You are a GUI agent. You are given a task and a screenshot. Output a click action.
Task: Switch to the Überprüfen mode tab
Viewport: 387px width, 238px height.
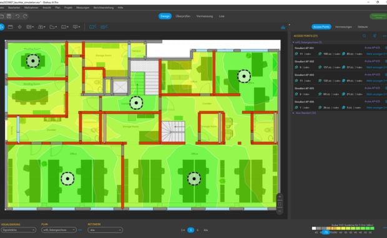(x=183, y=16)
